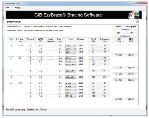149x118 pixels.
Task: Open Type dropdown for line d element
Action: coord(71,77)
